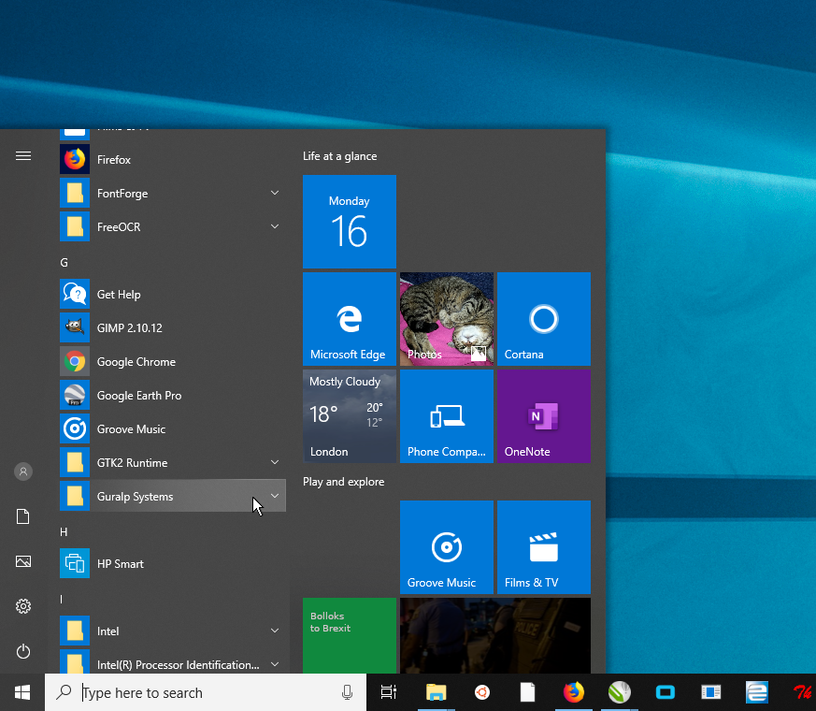Open the Groove Music tile
The height and width of the screenshot is (711, 816).
pyautogui.click(x=447, y=547)
